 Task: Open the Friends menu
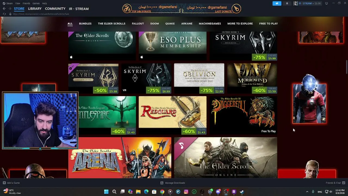point(26,3)
